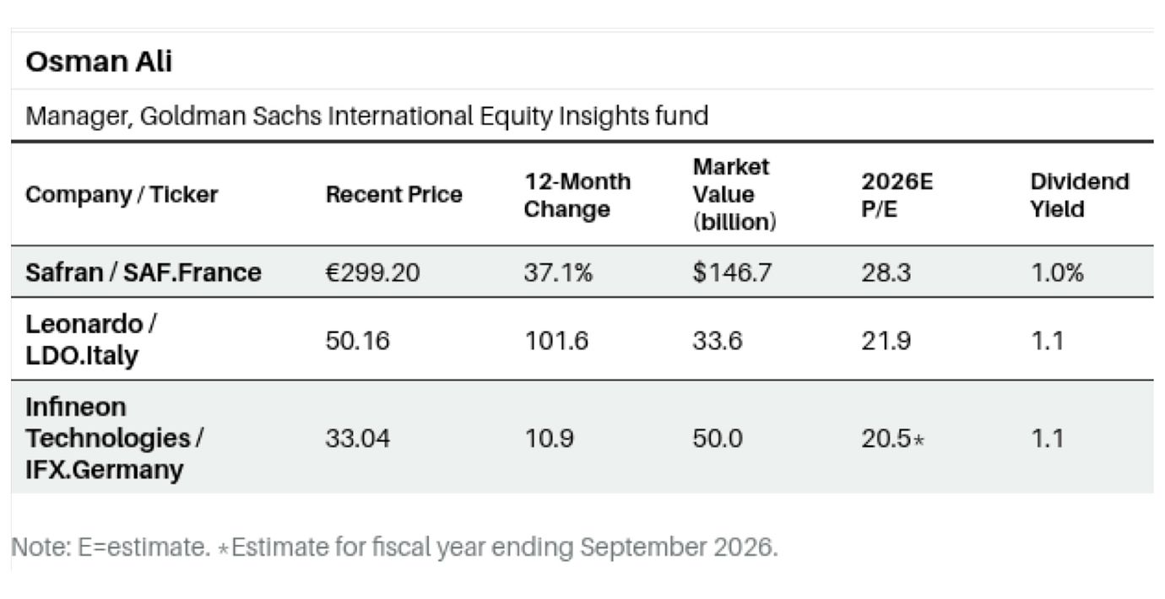Select the Company / Ticker column header

click(122, 195)
